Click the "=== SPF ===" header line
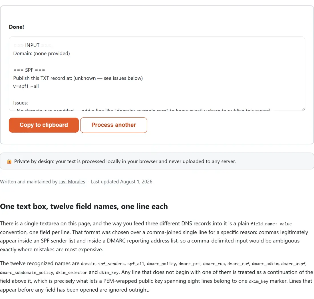Viewport: 314px width, 299px height. coord(29,70)
